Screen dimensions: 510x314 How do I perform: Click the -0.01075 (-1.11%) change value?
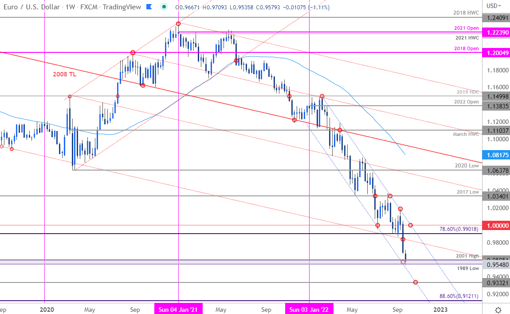[x=306, y=7]
